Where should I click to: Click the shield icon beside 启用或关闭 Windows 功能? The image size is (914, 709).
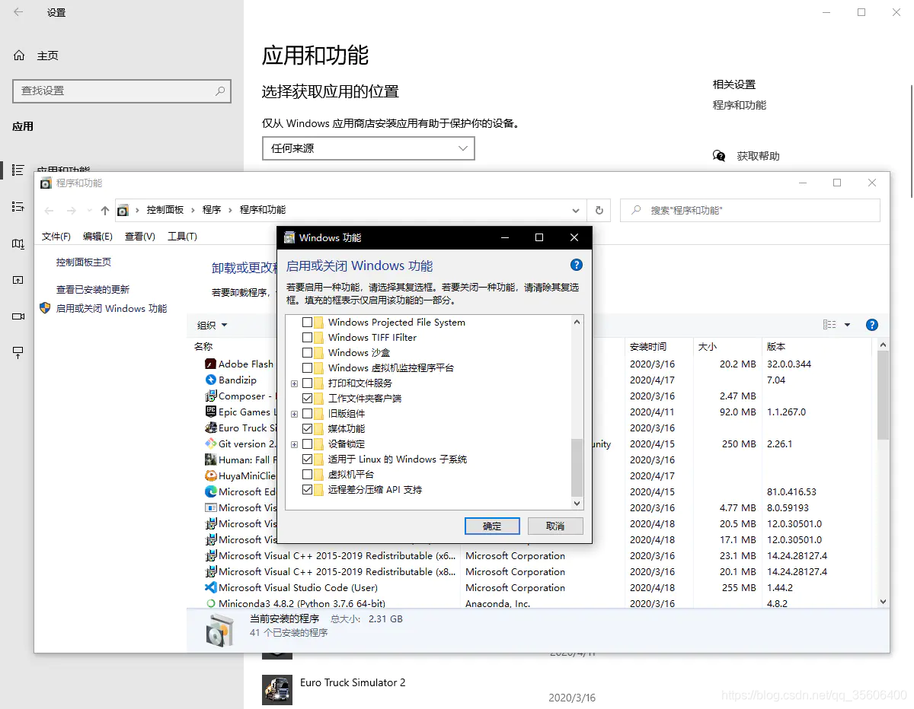(44, 308)
